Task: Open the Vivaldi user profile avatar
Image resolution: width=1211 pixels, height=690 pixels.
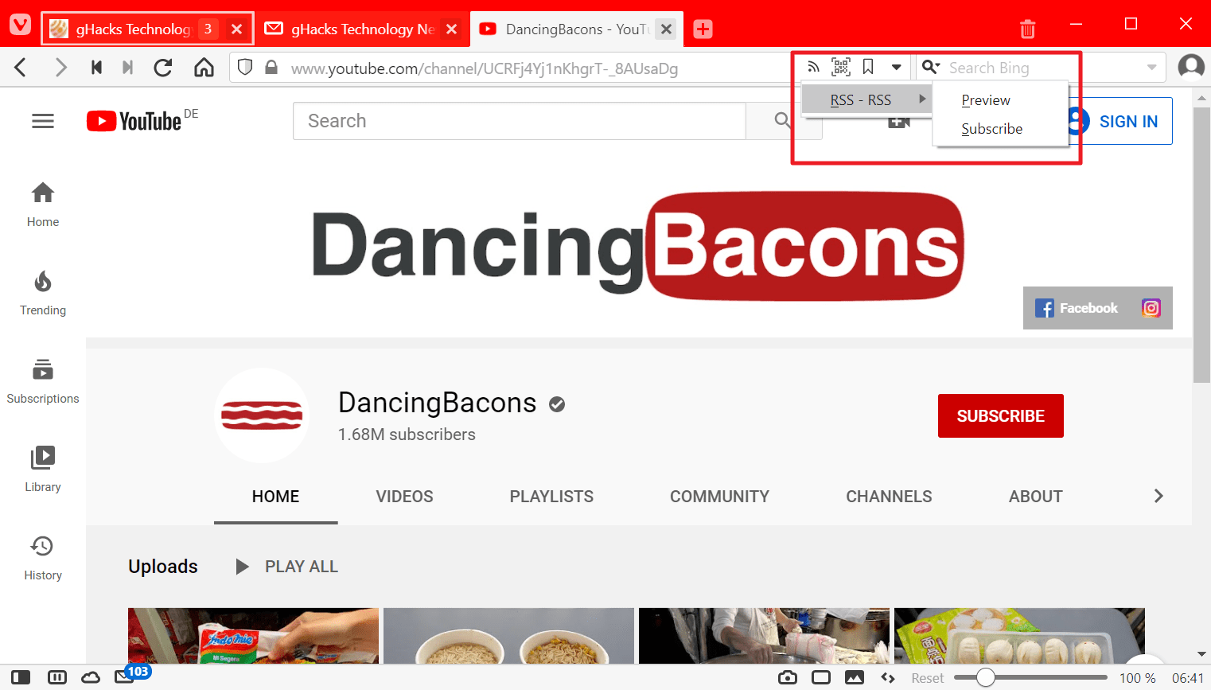Action: tap(1191, 67)
